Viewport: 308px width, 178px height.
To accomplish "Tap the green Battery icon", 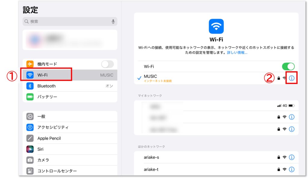I will 30,97.
